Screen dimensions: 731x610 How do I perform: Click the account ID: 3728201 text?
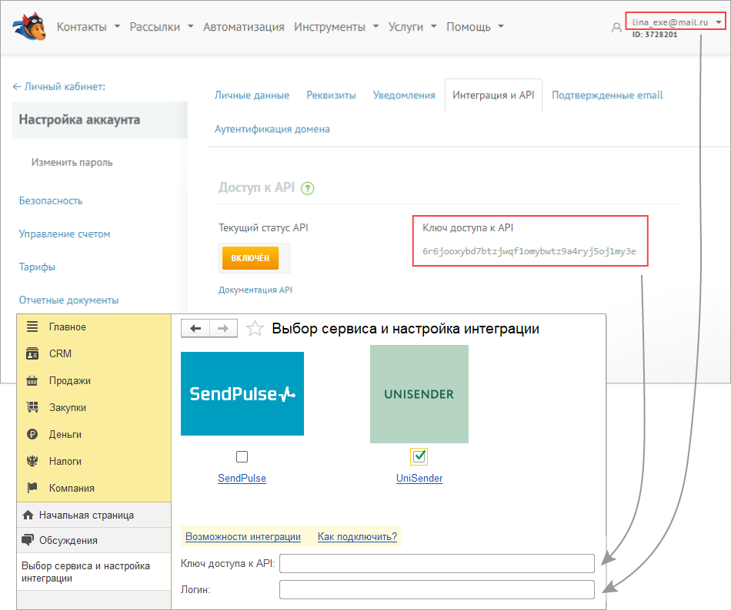(655, 35)
